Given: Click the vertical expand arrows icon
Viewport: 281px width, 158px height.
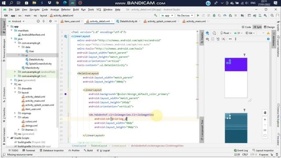Looking at the screenshot, I should 236,39.
